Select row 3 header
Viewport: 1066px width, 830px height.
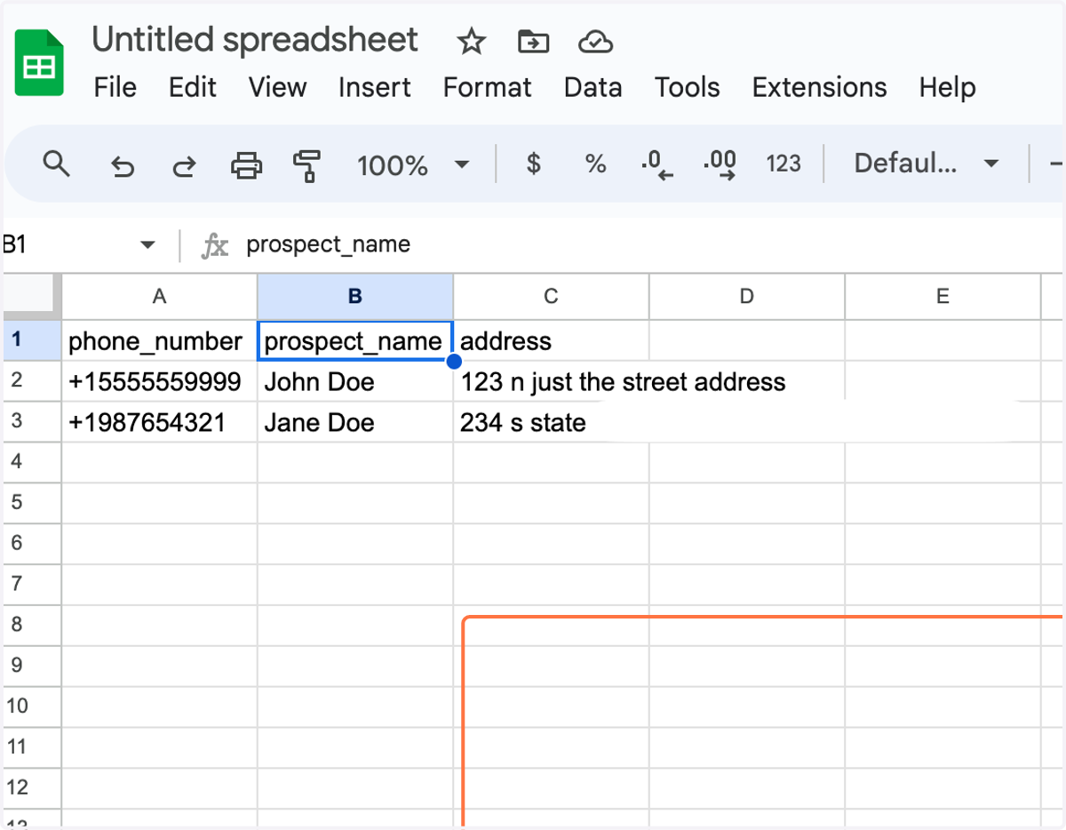[32, 421]
